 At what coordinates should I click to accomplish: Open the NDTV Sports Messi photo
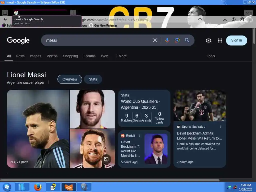tap(38, 129)
